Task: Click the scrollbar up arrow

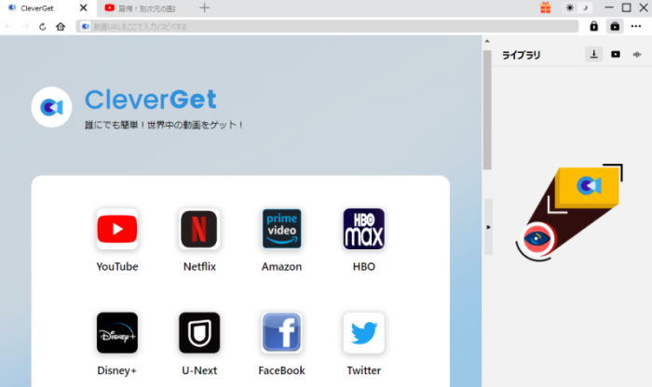Action: (x=487, y=41)
